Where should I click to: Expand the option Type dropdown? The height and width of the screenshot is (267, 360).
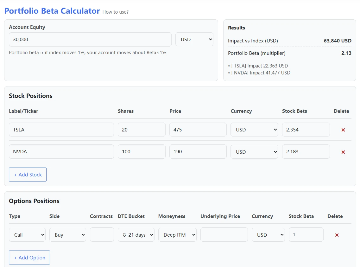(27, 235)
